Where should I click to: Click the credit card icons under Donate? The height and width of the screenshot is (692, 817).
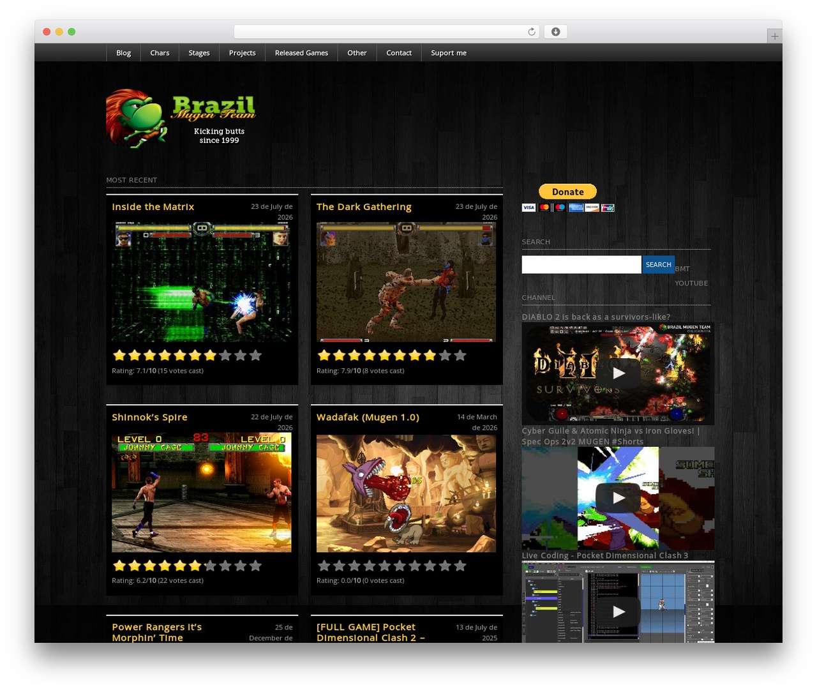568,207
